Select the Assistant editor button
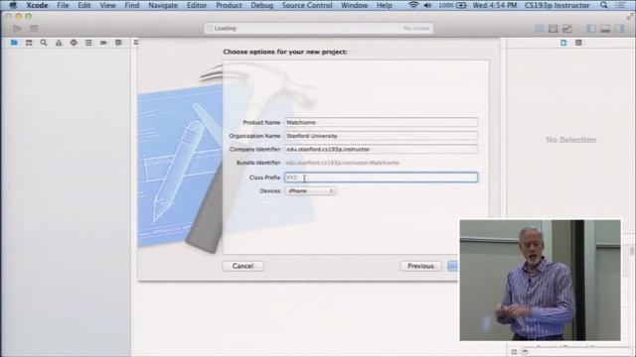 pos(553,29)
